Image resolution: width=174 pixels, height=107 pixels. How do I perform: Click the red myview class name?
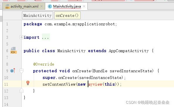pos(95,84)
